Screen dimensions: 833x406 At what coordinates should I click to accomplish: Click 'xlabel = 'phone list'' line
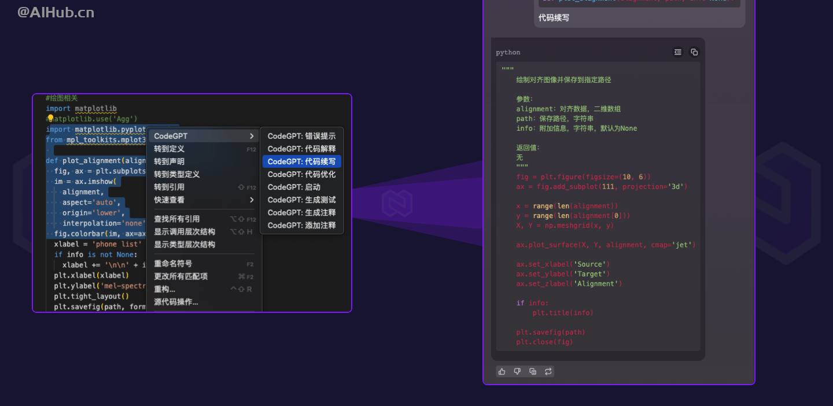(98, 244)
